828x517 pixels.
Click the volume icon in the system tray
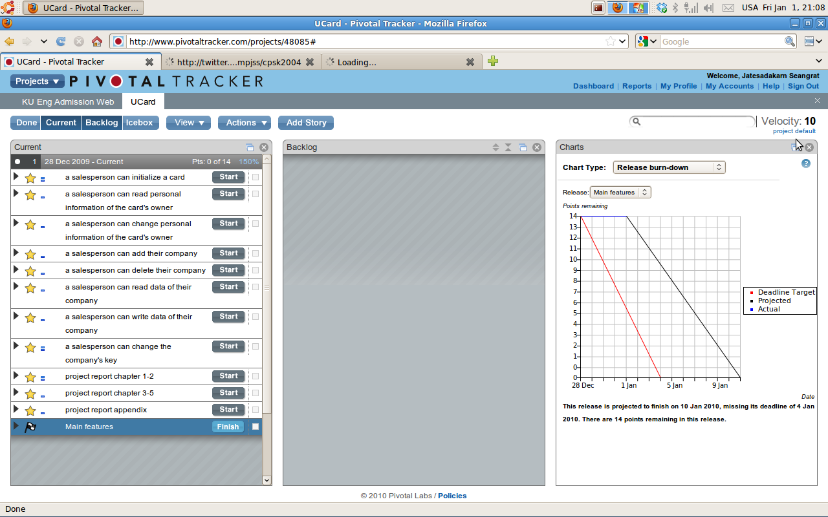click(709, 8)
